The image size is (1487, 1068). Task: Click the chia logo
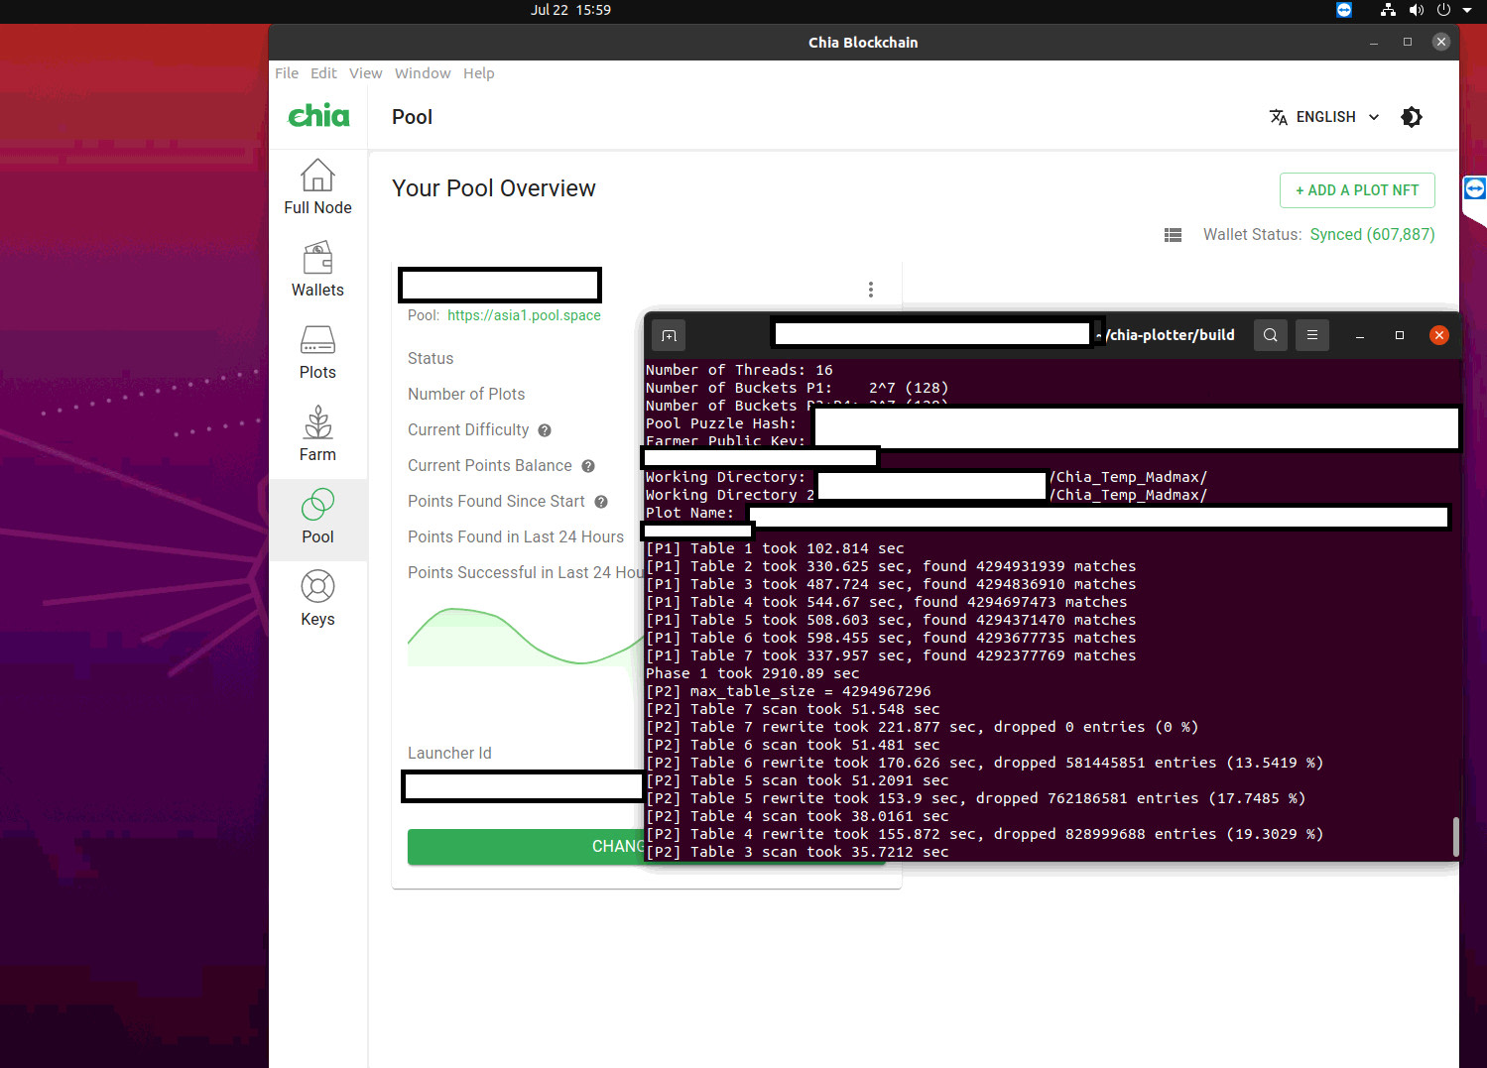point(318,116)
